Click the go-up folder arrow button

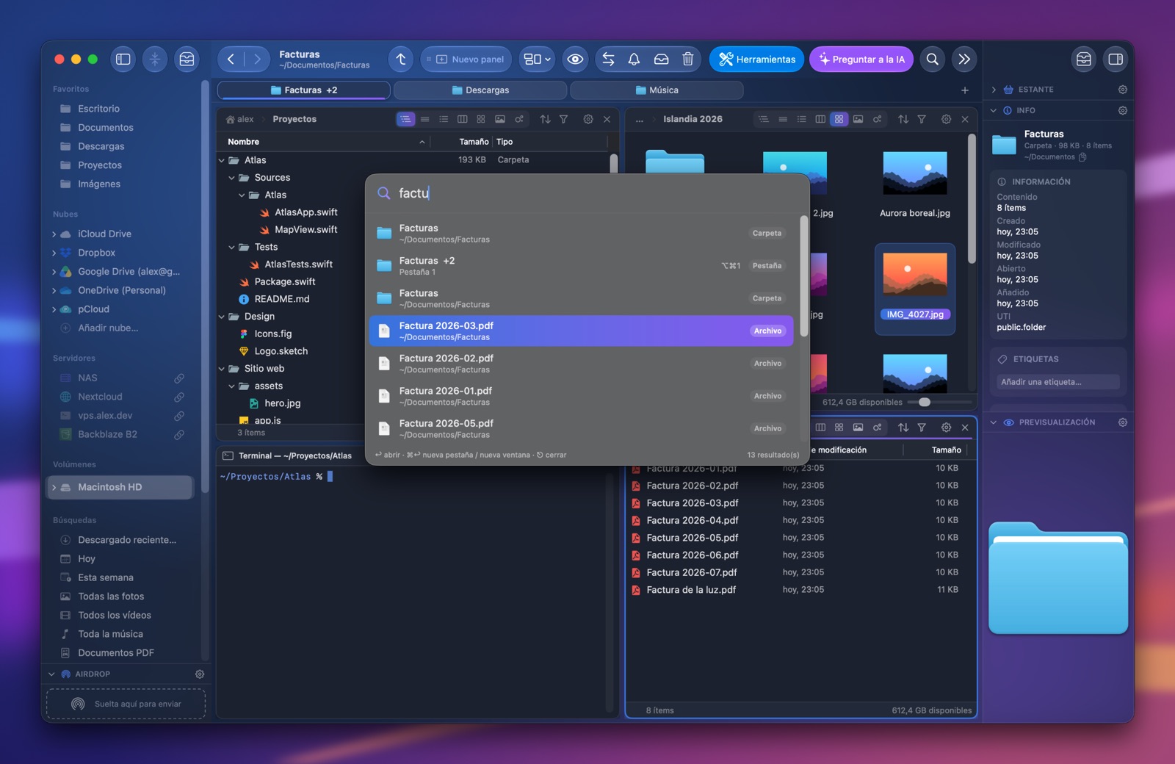point(401,60)
